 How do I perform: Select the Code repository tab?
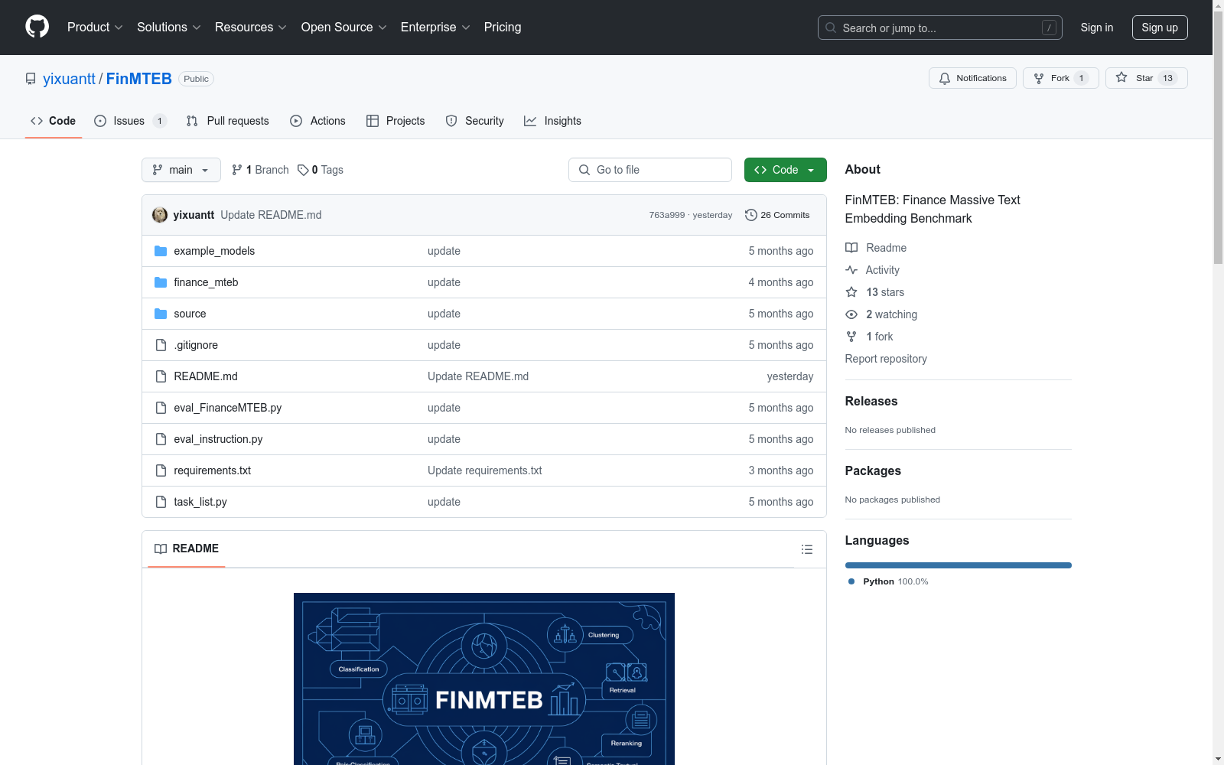[x=54, y=121]
